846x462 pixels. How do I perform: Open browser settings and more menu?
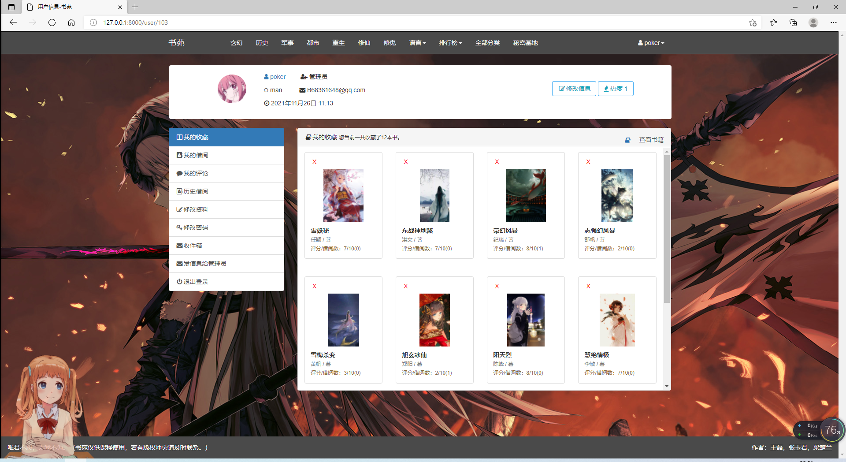[x=834, y=22]
